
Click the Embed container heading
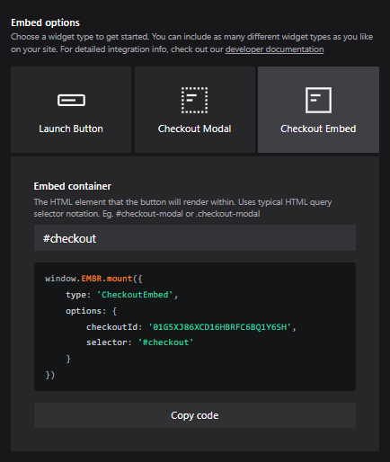pyautogui.click(x=73, y=186)
